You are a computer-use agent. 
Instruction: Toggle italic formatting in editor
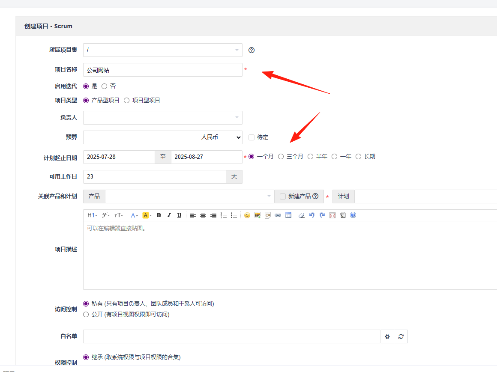tap(169, 215)
